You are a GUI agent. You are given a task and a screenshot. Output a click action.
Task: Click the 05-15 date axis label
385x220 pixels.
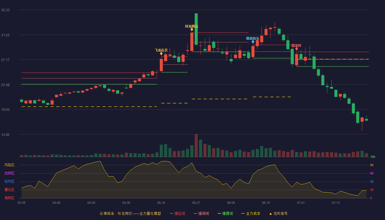161,203
